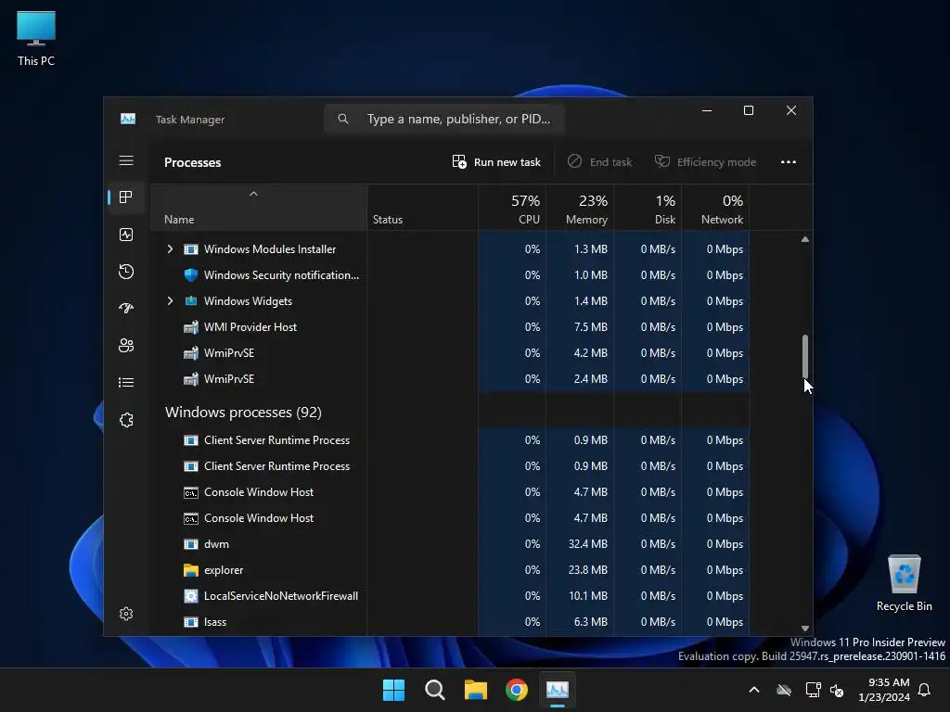Open the App history sidebar icon
The height and width of the screenshot is (712, 950).
pyautogui.click(x=126, y=272)
